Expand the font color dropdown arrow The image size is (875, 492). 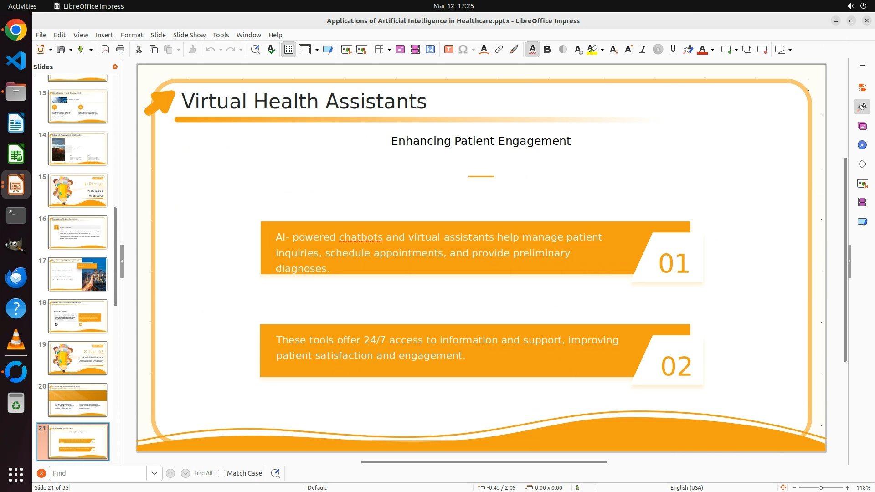[x=712, y=50]
